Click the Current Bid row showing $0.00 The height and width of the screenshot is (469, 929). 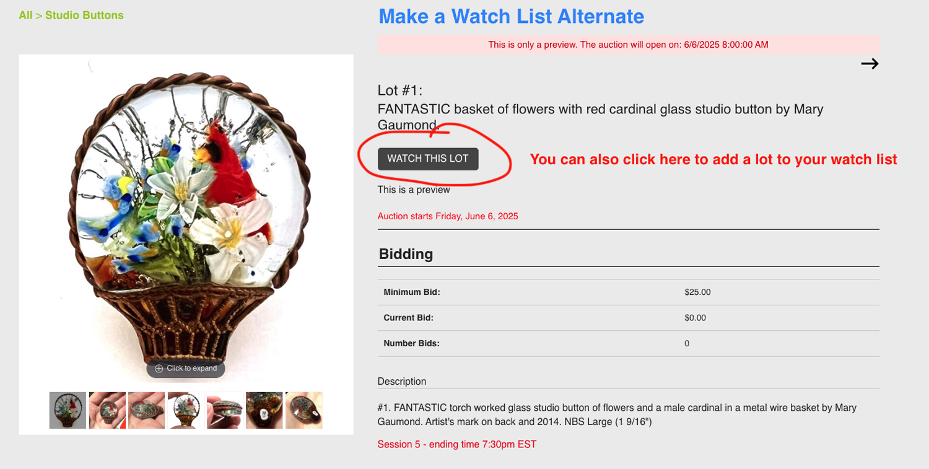(x=628, y=318)
